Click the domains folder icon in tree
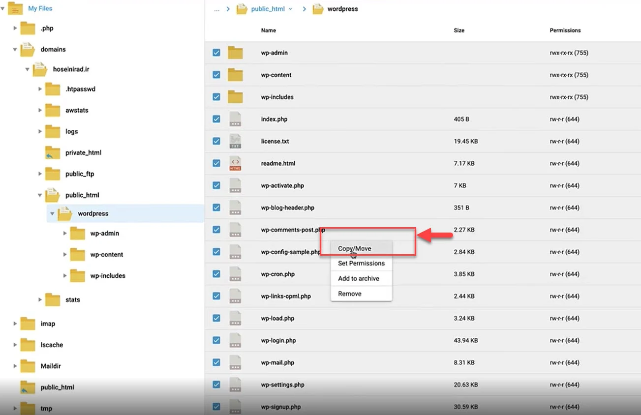This screenshot has width=641, height=415. click(28, 50)
